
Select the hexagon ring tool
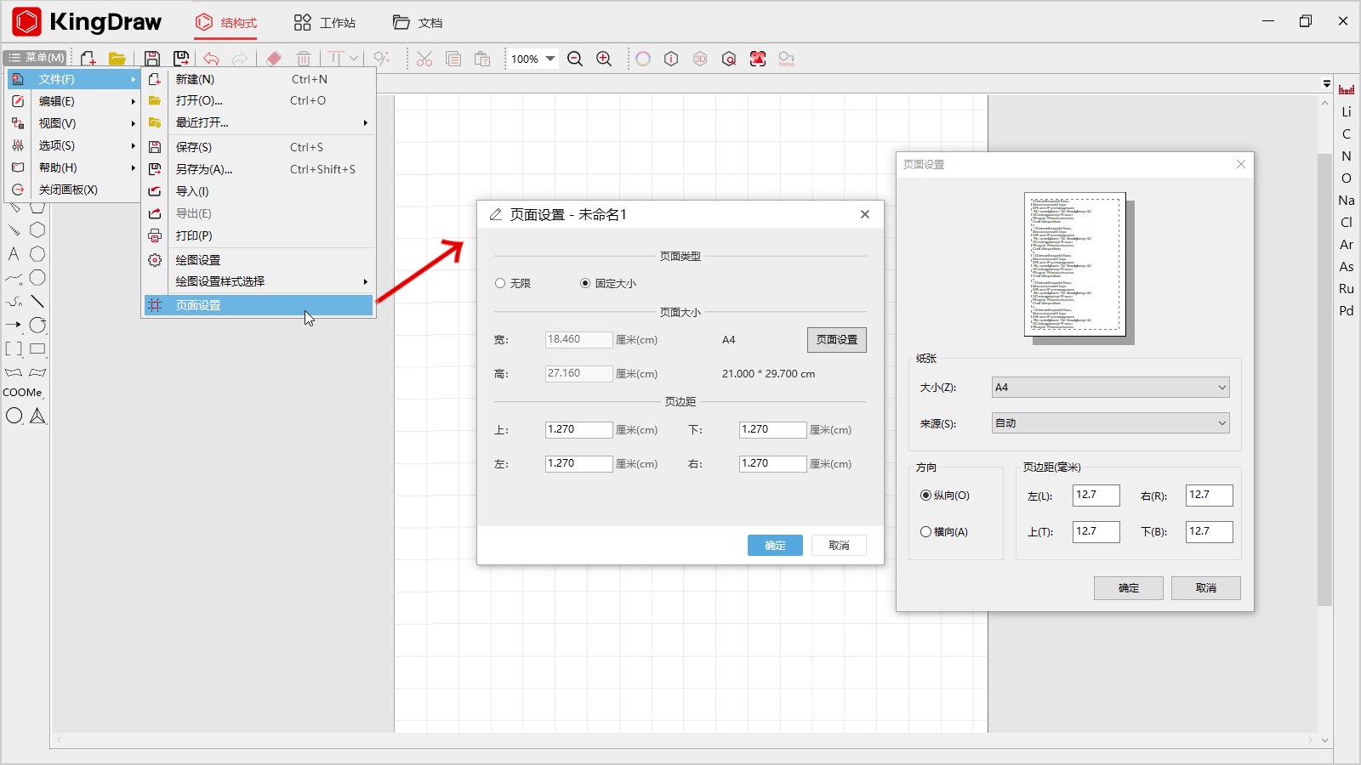(x=37, y=230)
